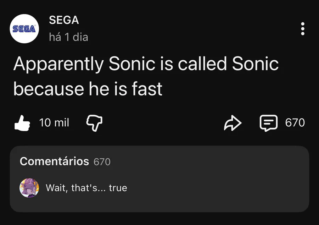The width and height of the screenshot is (319, 225).
Task: Click the "because he is fast" text line
Action: [x=88, y=89]
